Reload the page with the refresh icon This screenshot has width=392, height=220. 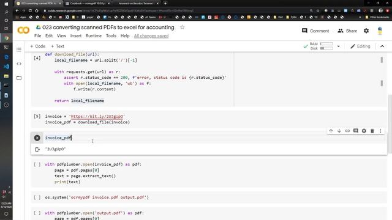30,11
